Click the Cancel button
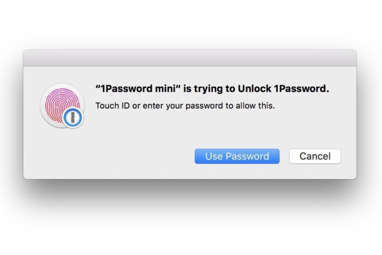The height and width of the screenshot is (255, 382). [x=315, y=156]
